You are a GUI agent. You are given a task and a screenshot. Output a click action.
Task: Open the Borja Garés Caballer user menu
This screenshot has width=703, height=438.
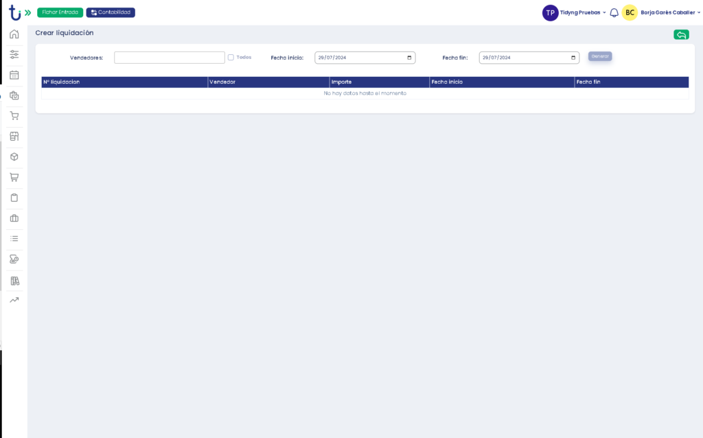(x=670, y=12)
